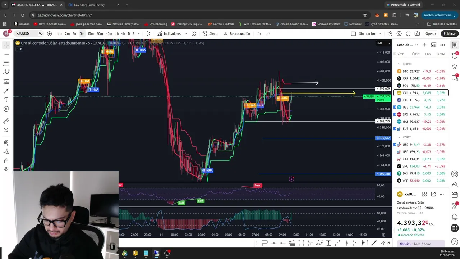Collapse the FOREX watchlist section
Viewport: 460px width, 259px height.
(399, 137)
